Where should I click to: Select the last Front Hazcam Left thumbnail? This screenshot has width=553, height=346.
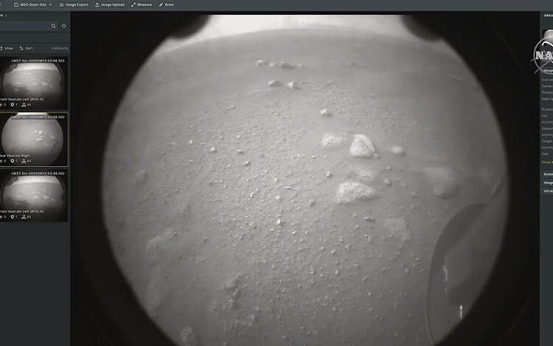(33, 196)
